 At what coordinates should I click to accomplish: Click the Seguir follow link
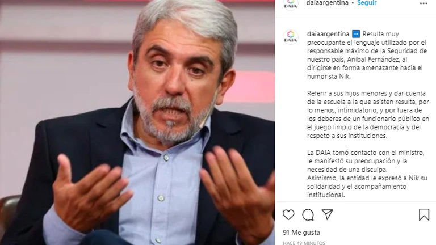(x=367, y=3)
